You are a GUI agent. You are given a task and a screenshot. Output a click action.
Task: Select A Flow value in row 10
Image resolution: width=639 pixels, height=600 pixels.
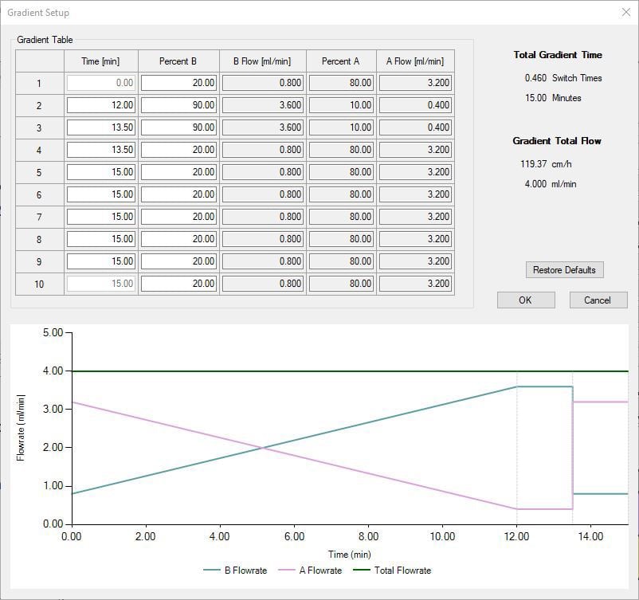(416, 284)
